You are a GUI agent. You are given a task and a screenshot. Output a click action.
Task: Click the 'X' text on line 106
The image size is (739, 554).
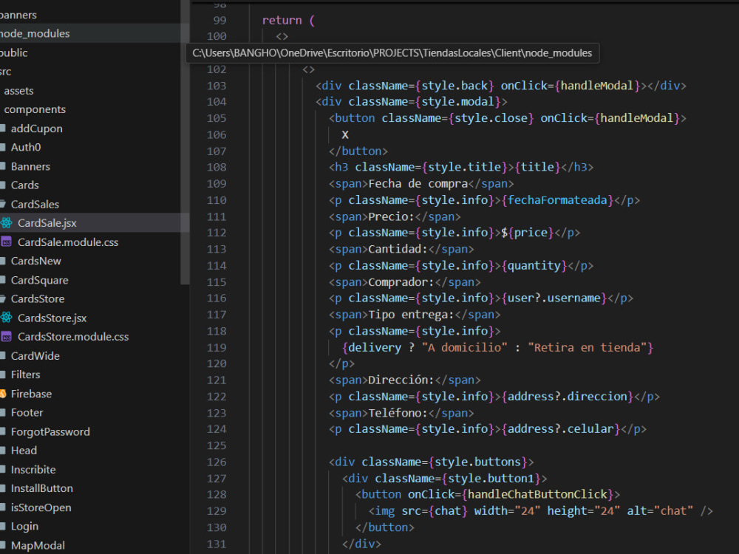[x=345, y=134]
